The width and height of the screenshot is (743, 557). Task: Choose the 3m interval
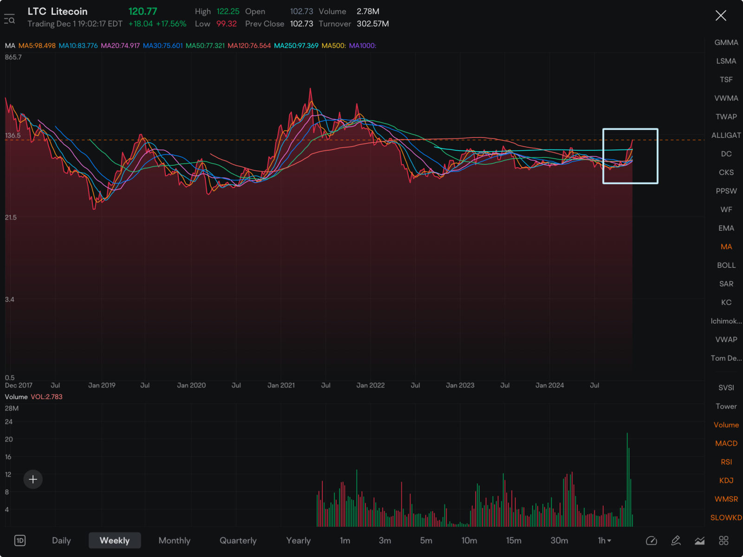click(x=385, y=540)
